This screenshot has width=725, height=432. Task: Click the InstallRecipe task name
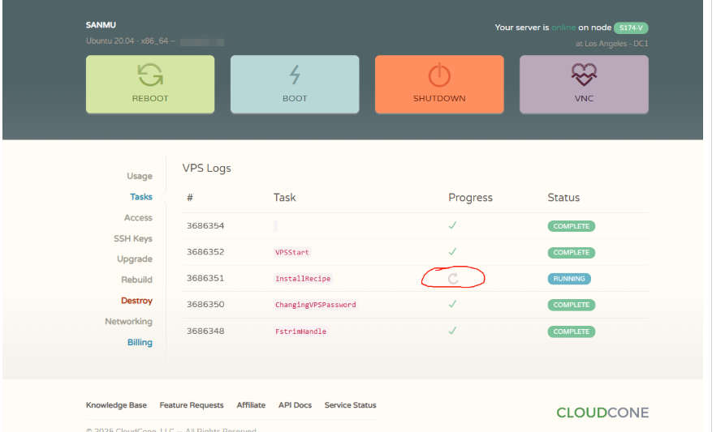coord(303,278)
